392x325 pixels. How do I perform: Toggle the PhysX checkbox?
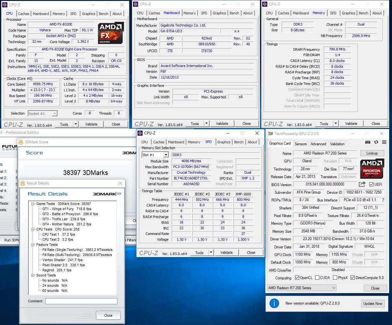(335, 278)
